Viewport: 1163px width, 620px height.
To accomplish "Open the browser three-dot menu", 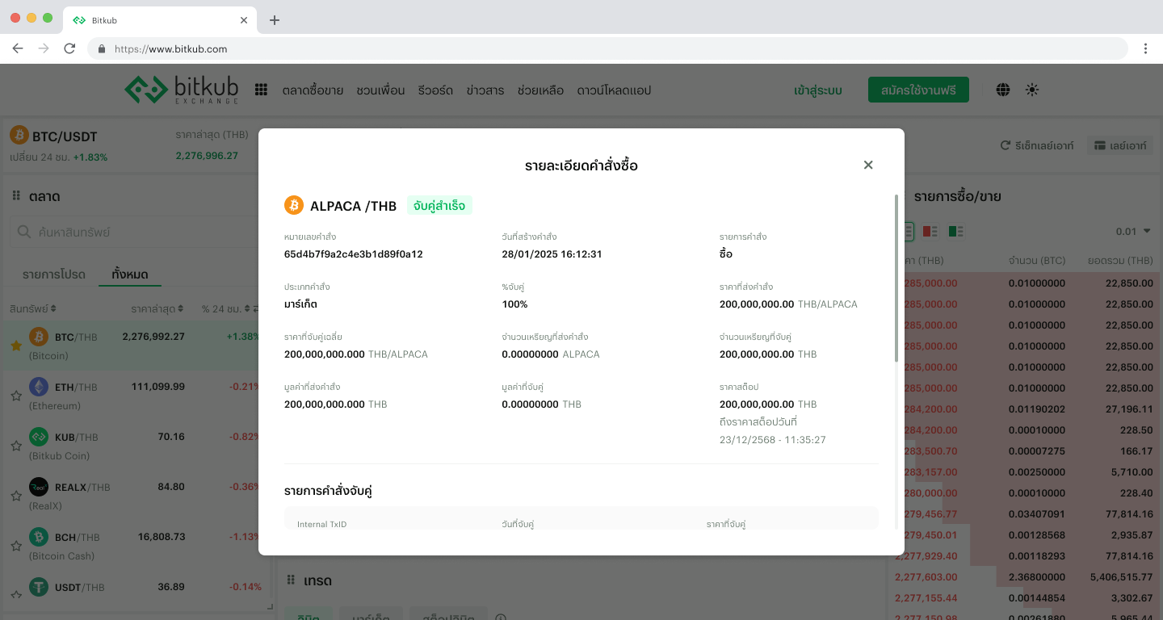I will point(1145,48).
